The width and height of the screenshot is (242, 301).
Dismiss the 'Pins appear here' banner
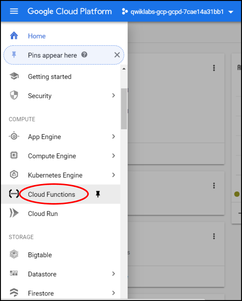(117, 55)
